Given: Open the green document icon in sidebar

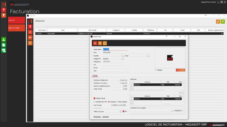Looking at the screenshot, I should pyautogui.click(x=4, y=45).
